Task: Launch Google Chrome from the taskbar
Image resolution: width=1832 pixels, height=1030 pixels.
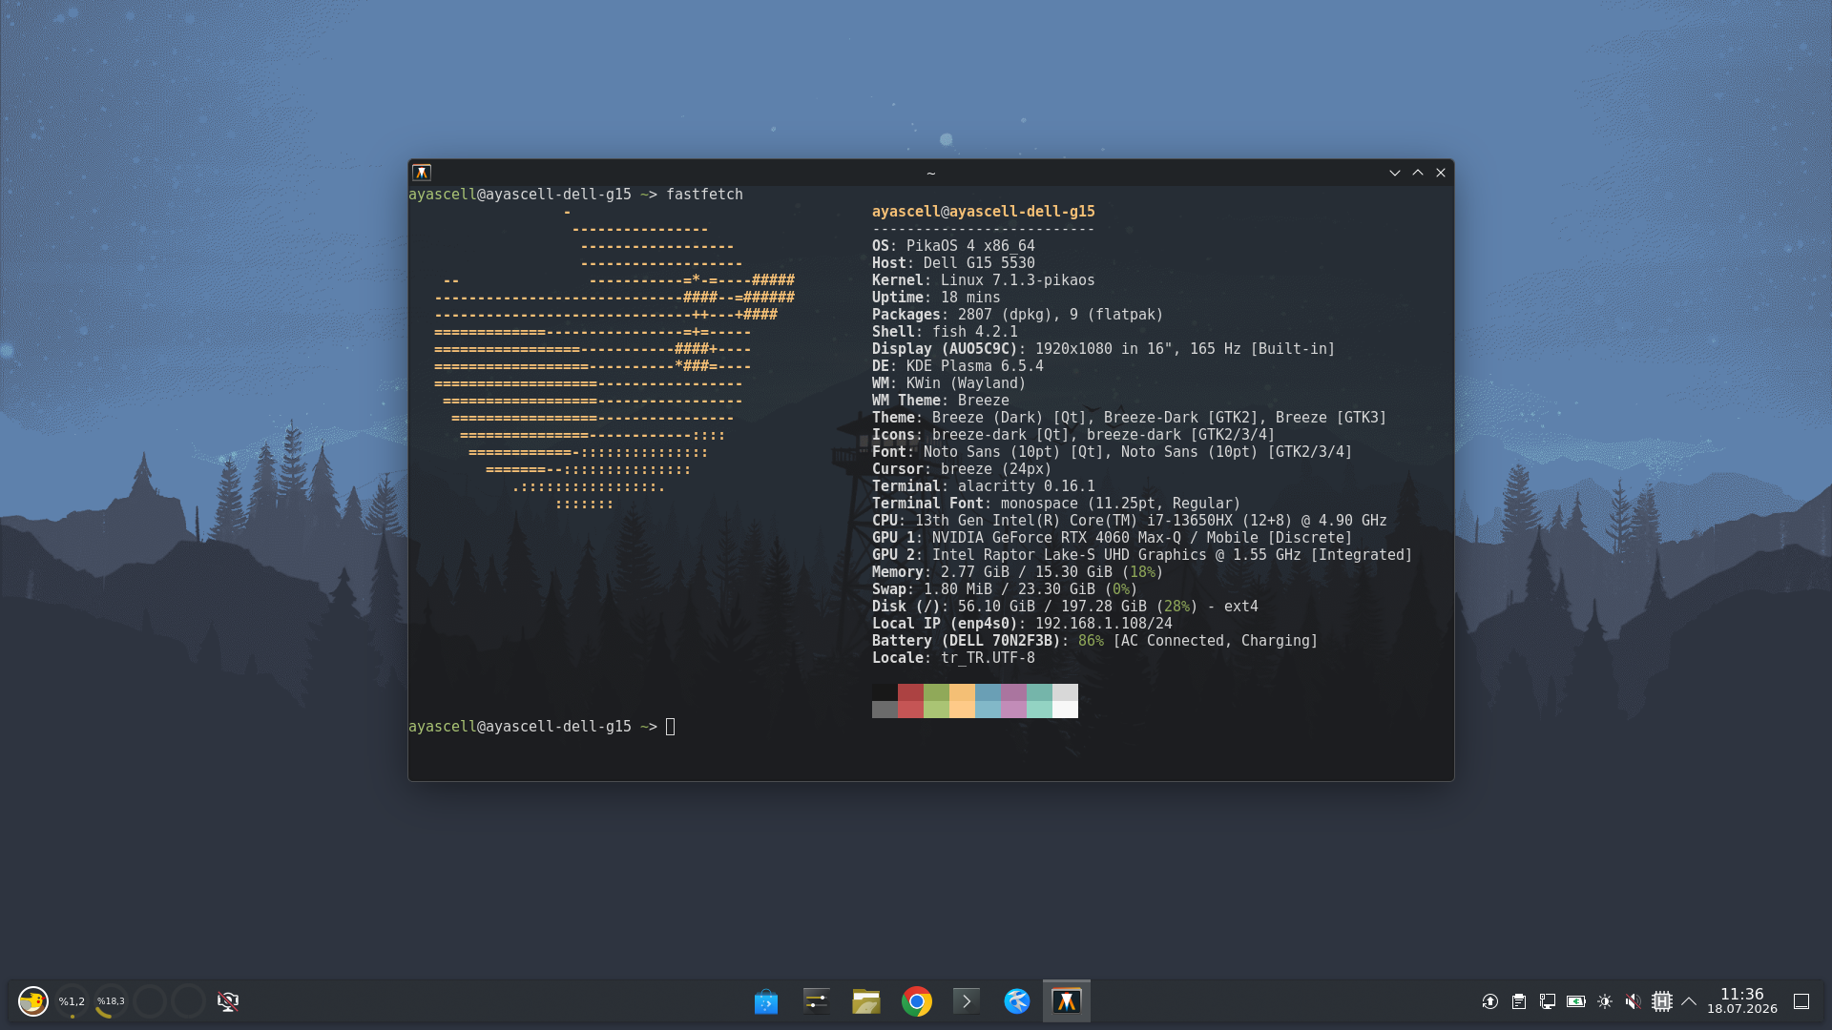Action: (x=917, y=1001)
